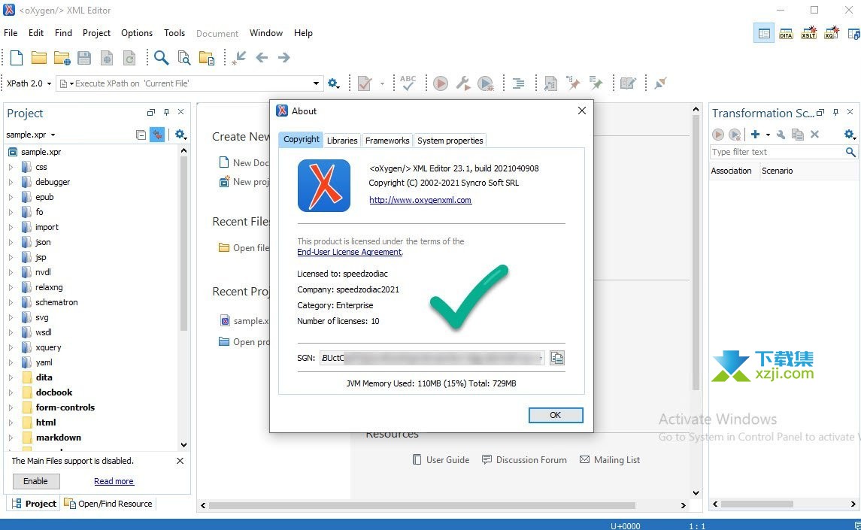Screen dimensions: 861x530
Task: Go back with the left arrow icon
Action: click(262, 57)
